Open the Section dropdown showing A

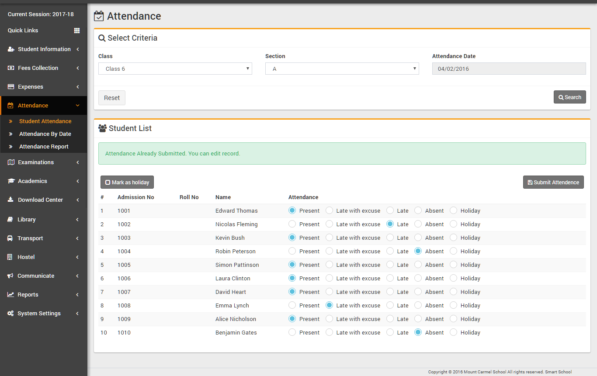coord(342,69)
